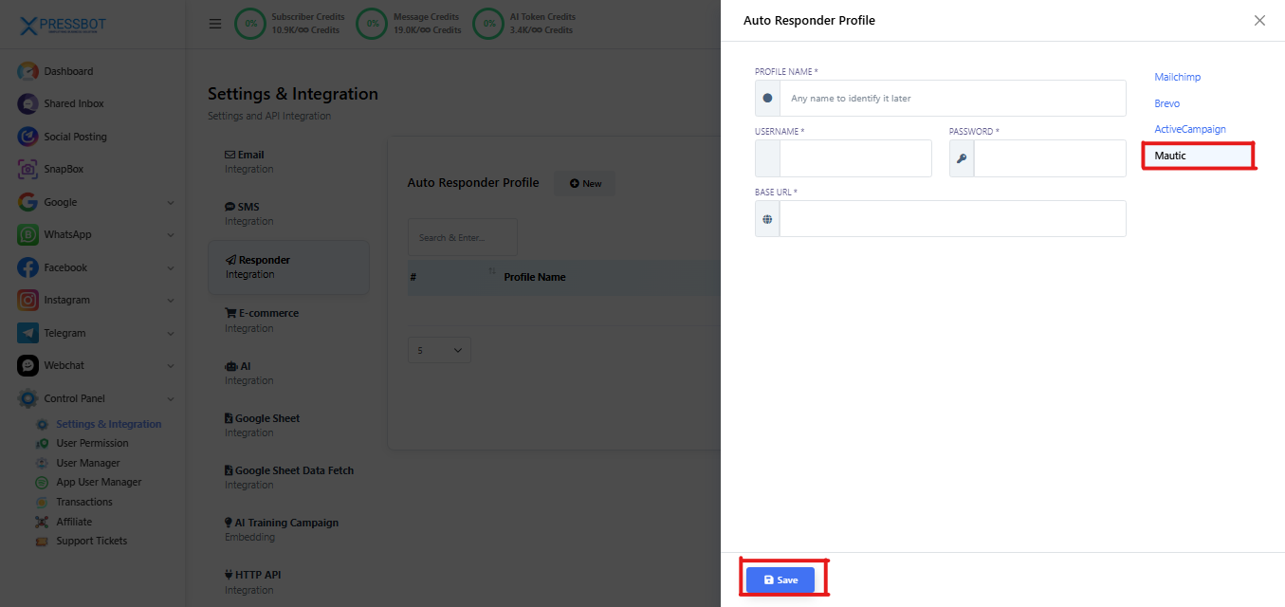Viewport: 1285px width, 607px height.
Task: Expand the Facebook sidebar menu
Action: pos(171,267)
